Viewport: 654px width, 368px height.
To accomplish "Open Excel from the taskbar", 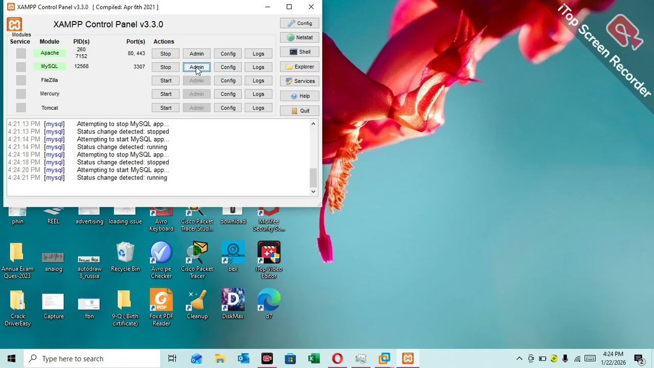I will pyautogui.click(x=314, y=359).
